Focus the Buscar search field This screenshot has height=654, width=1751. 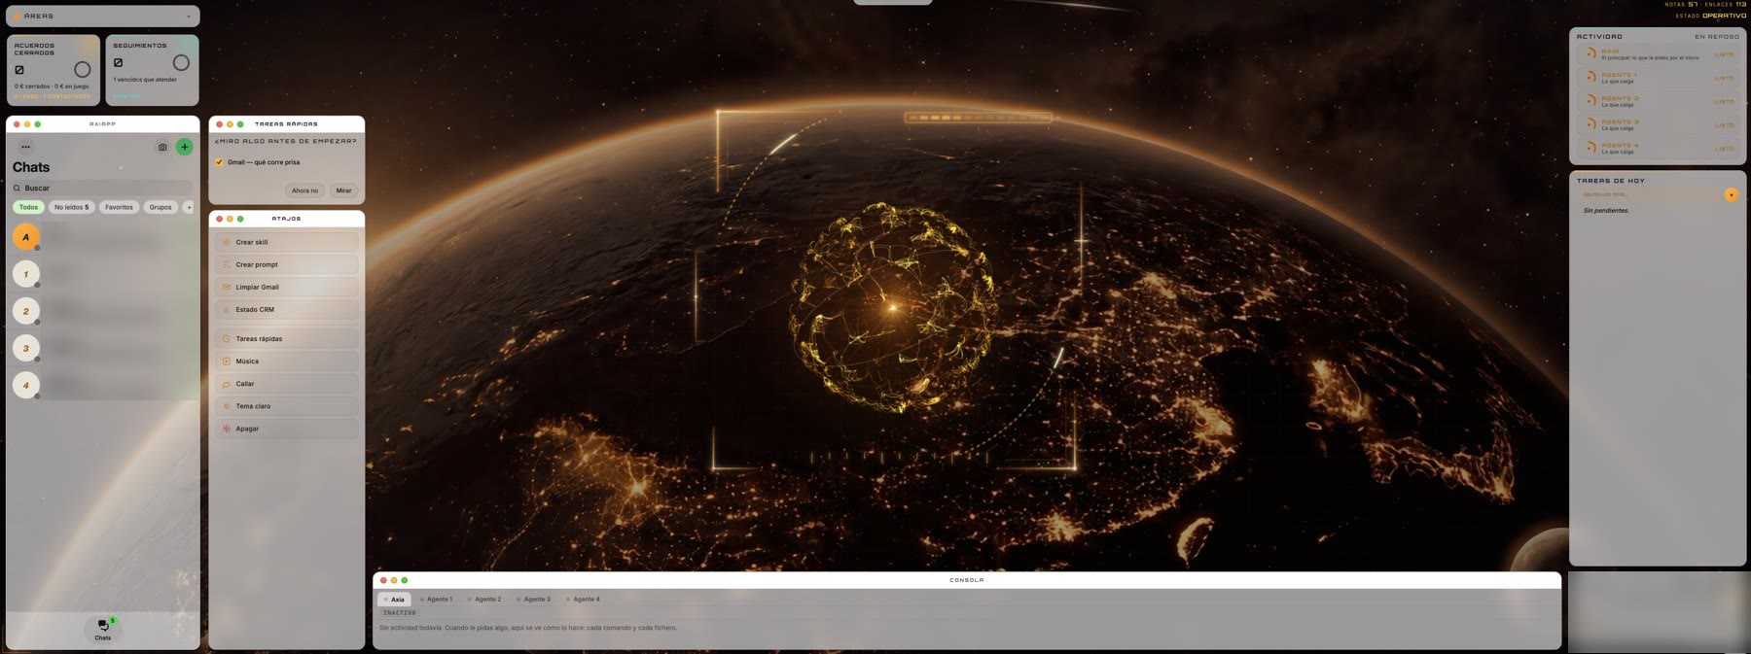(x=102, y=188)
